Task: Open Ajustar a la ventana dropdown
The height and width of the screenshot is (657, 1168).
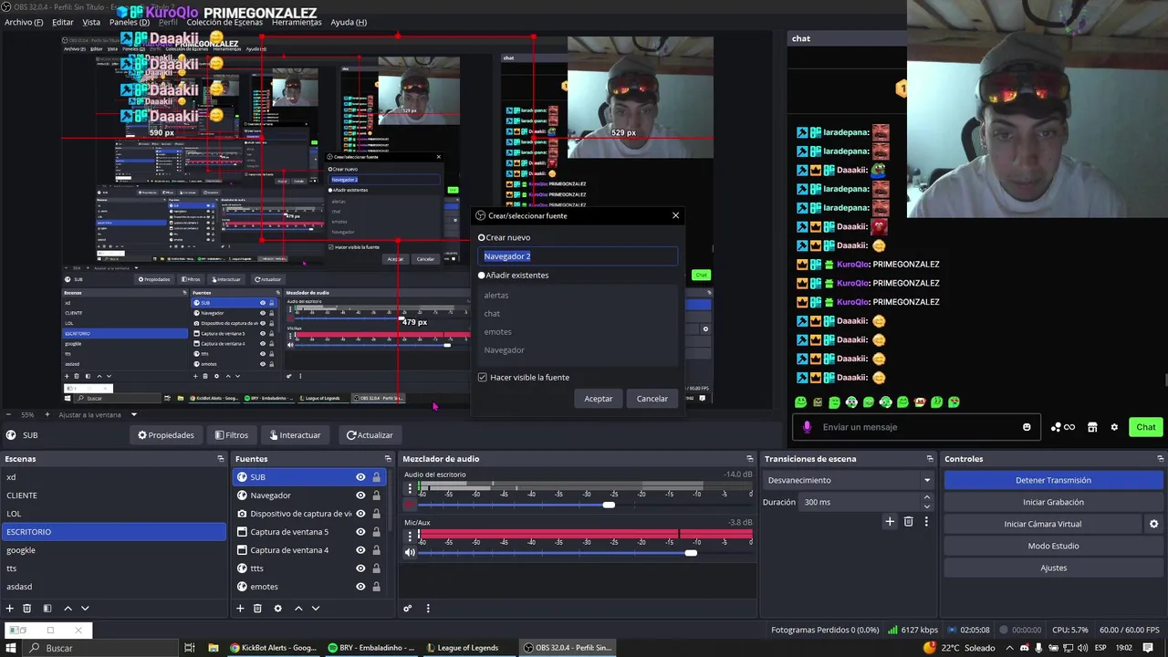Action: 134,415
